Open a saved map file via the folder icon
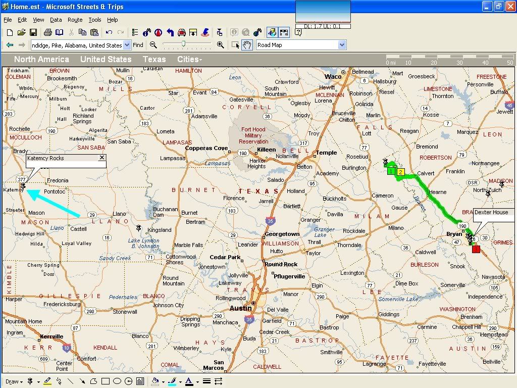 point(21,32)
